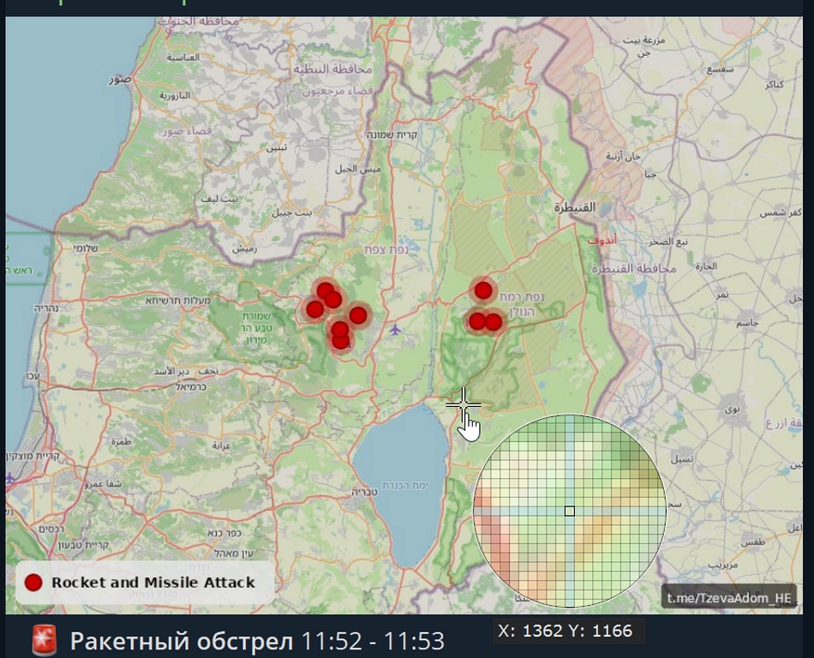Click the red siren icon beside the caption

pyautogui.click(x=45, y=640)
